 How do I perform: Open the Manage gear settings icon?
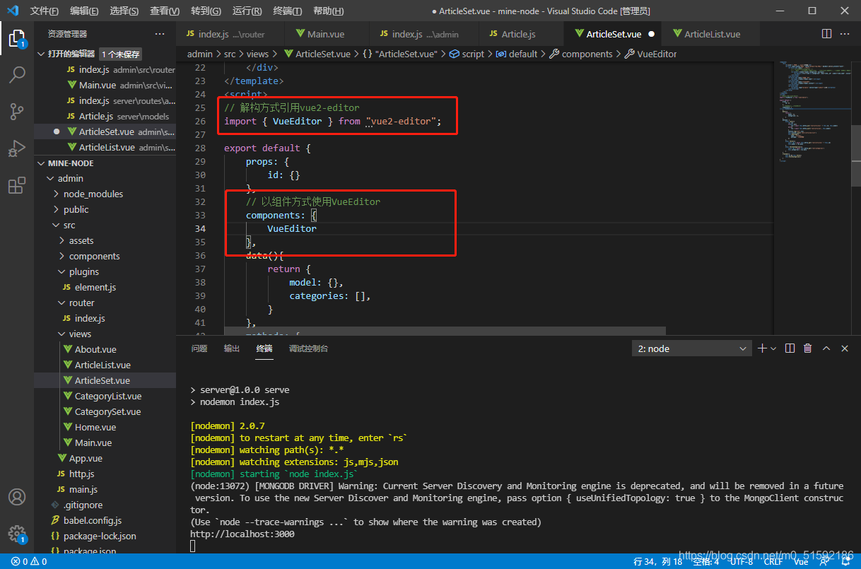(17, 534)
